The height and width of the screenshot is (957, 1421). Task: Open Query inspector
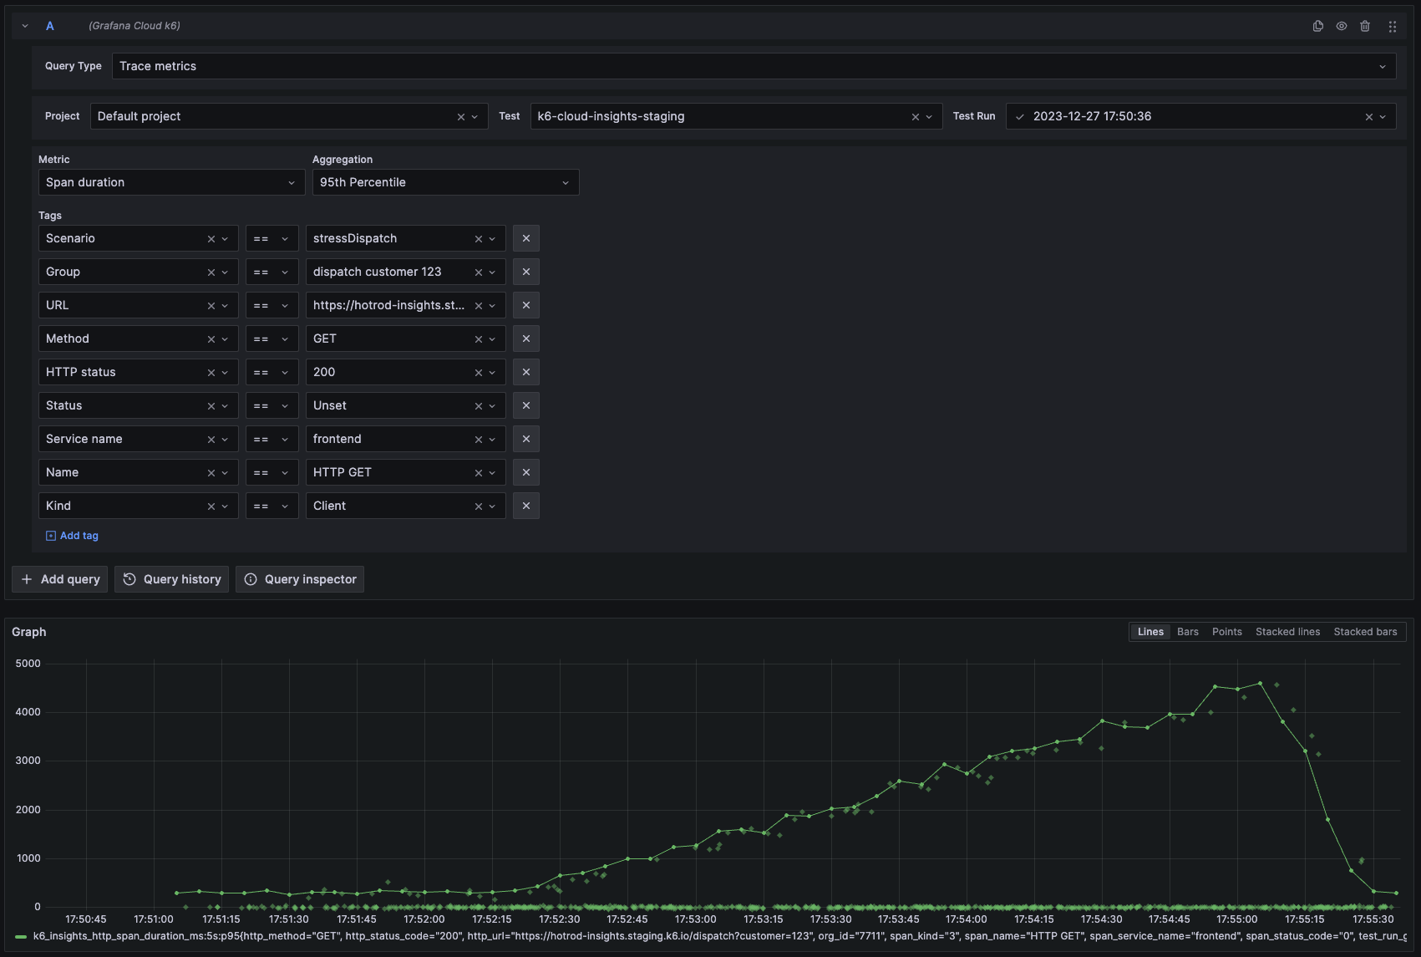pyautogui.click(x=300, y=579)
